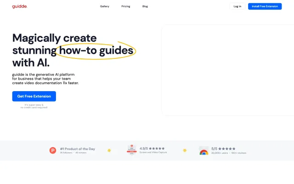Go to the Pricing page
The width and height of the screenshot is (294, 184).
coord(125,6)
